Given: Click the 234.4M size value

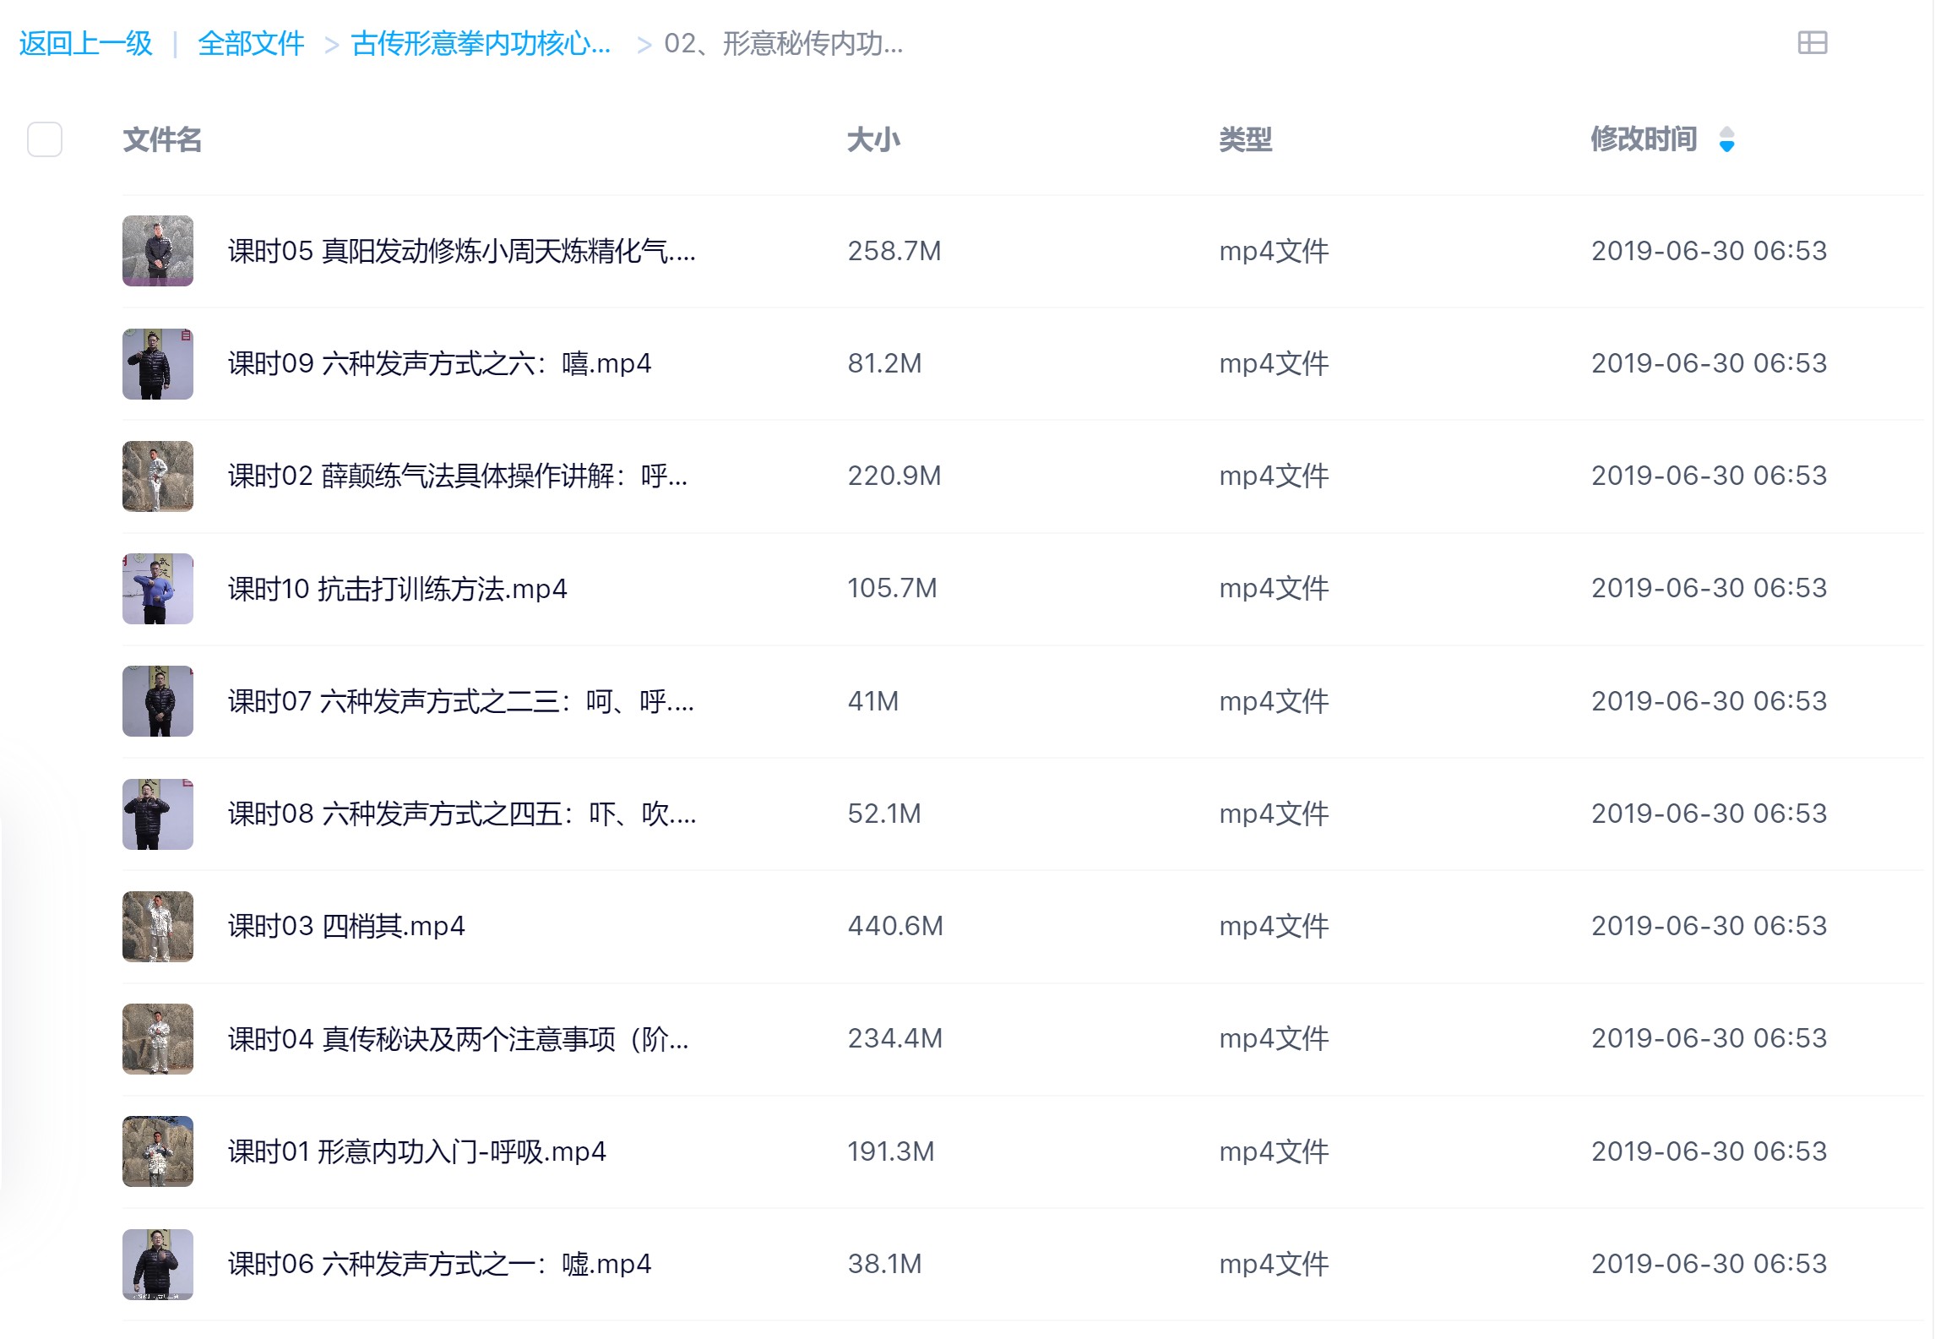Looking at the screenshot, I should point(894,1038).
